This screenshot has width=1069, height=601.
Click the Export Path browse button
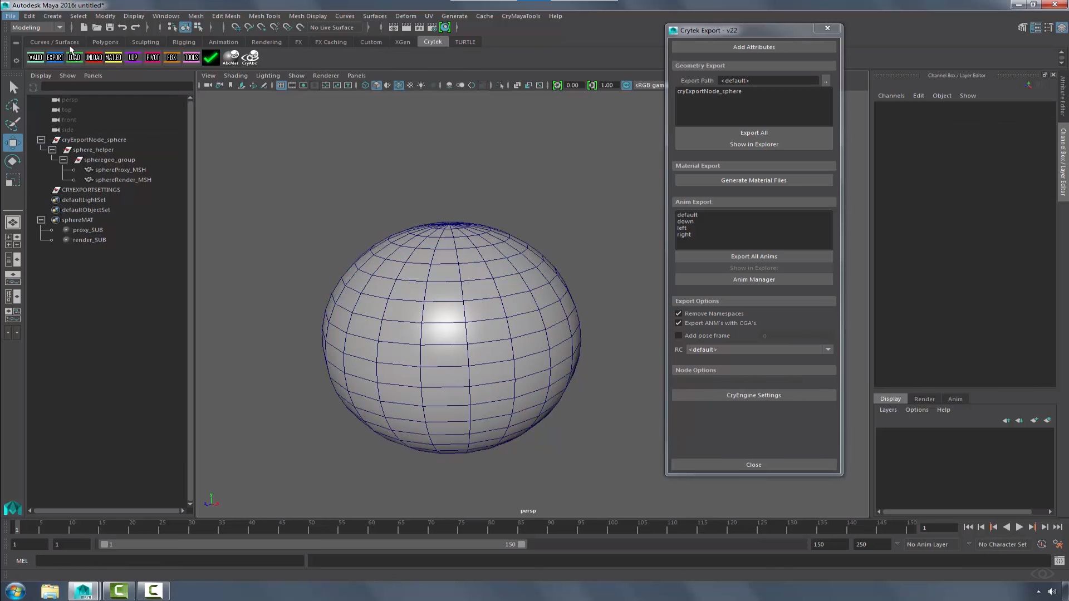click(x=826, y=81)
